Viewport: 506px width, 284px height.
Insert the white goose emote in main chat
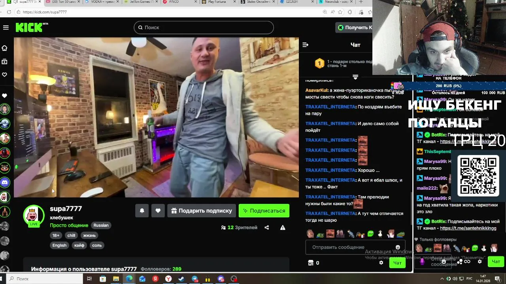click(x=380, y=234)
